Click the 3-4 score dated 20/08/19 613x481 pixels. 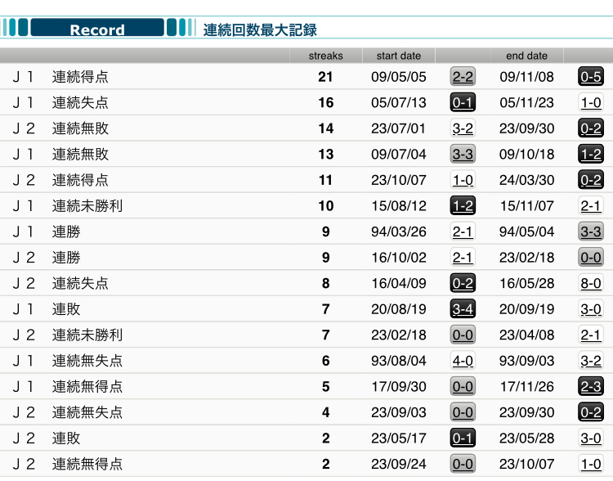pos(463,309)
